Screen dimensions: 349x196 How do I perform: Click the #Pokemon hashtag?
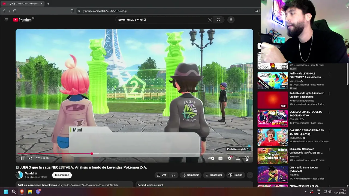click(x=91, y=185)
